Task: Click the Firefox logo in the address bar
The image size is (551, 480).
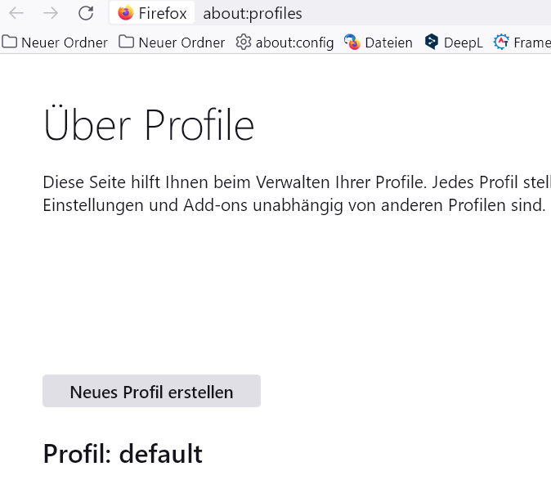Action: (126, 13)
